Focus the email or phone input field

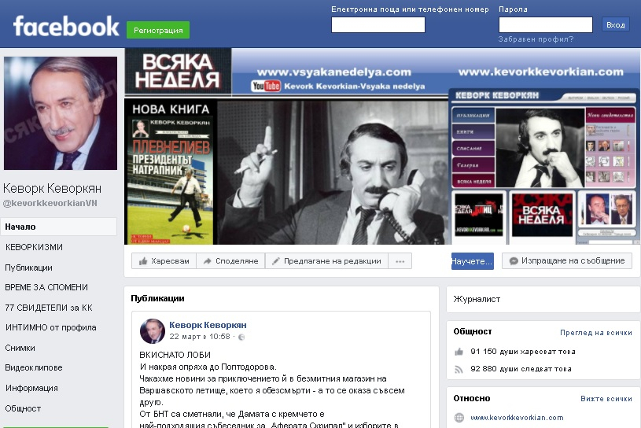[x=378, y=24]
